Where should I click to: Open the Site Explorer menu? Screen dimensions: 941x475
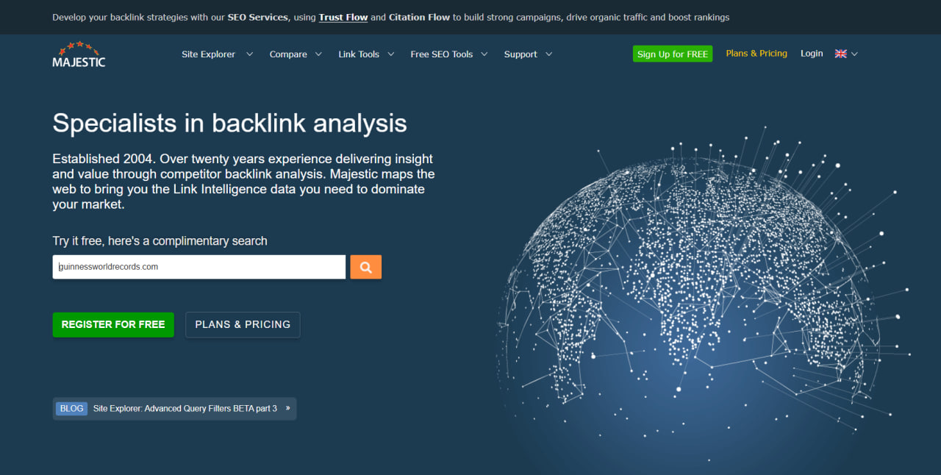point(209,54)
